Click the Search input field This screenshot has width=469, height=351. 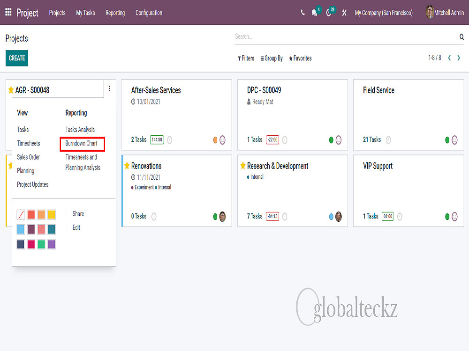tap(346, 37)
